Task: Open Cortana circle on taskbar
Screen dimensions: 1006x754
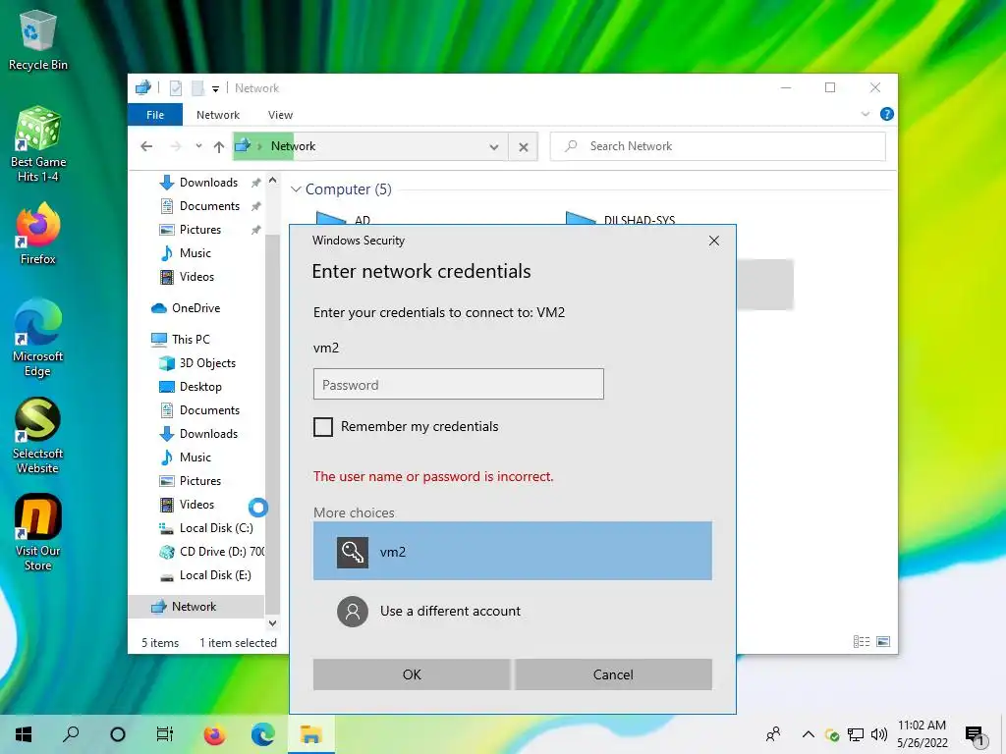Action: pyautogui.click(x=118, y=733)
